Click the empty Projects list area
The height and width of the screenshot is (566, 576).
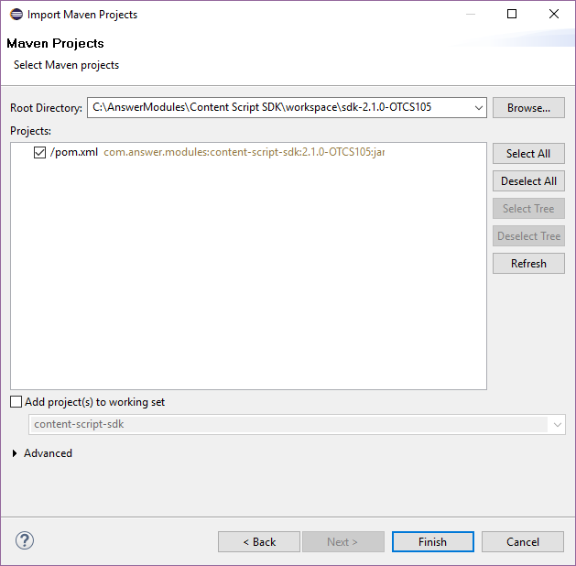[247, 293]
